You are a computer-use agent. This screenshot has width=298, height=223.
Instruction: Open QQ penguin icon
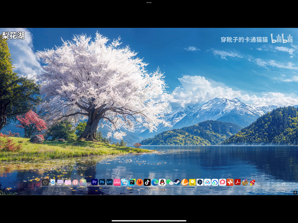pos(162,182)
